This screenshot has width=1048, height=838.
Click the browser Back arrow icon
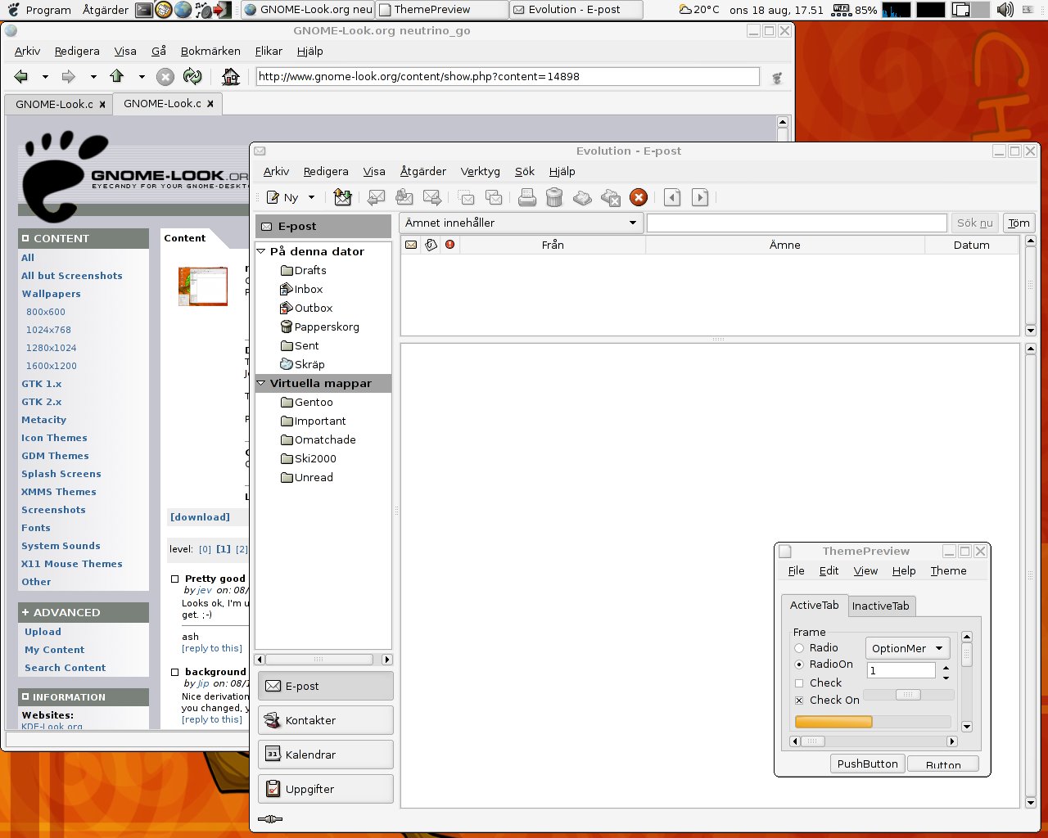[21, 76]
